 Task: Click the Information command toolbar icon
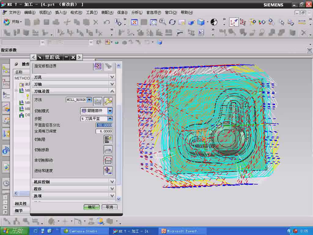pos(118,22)
